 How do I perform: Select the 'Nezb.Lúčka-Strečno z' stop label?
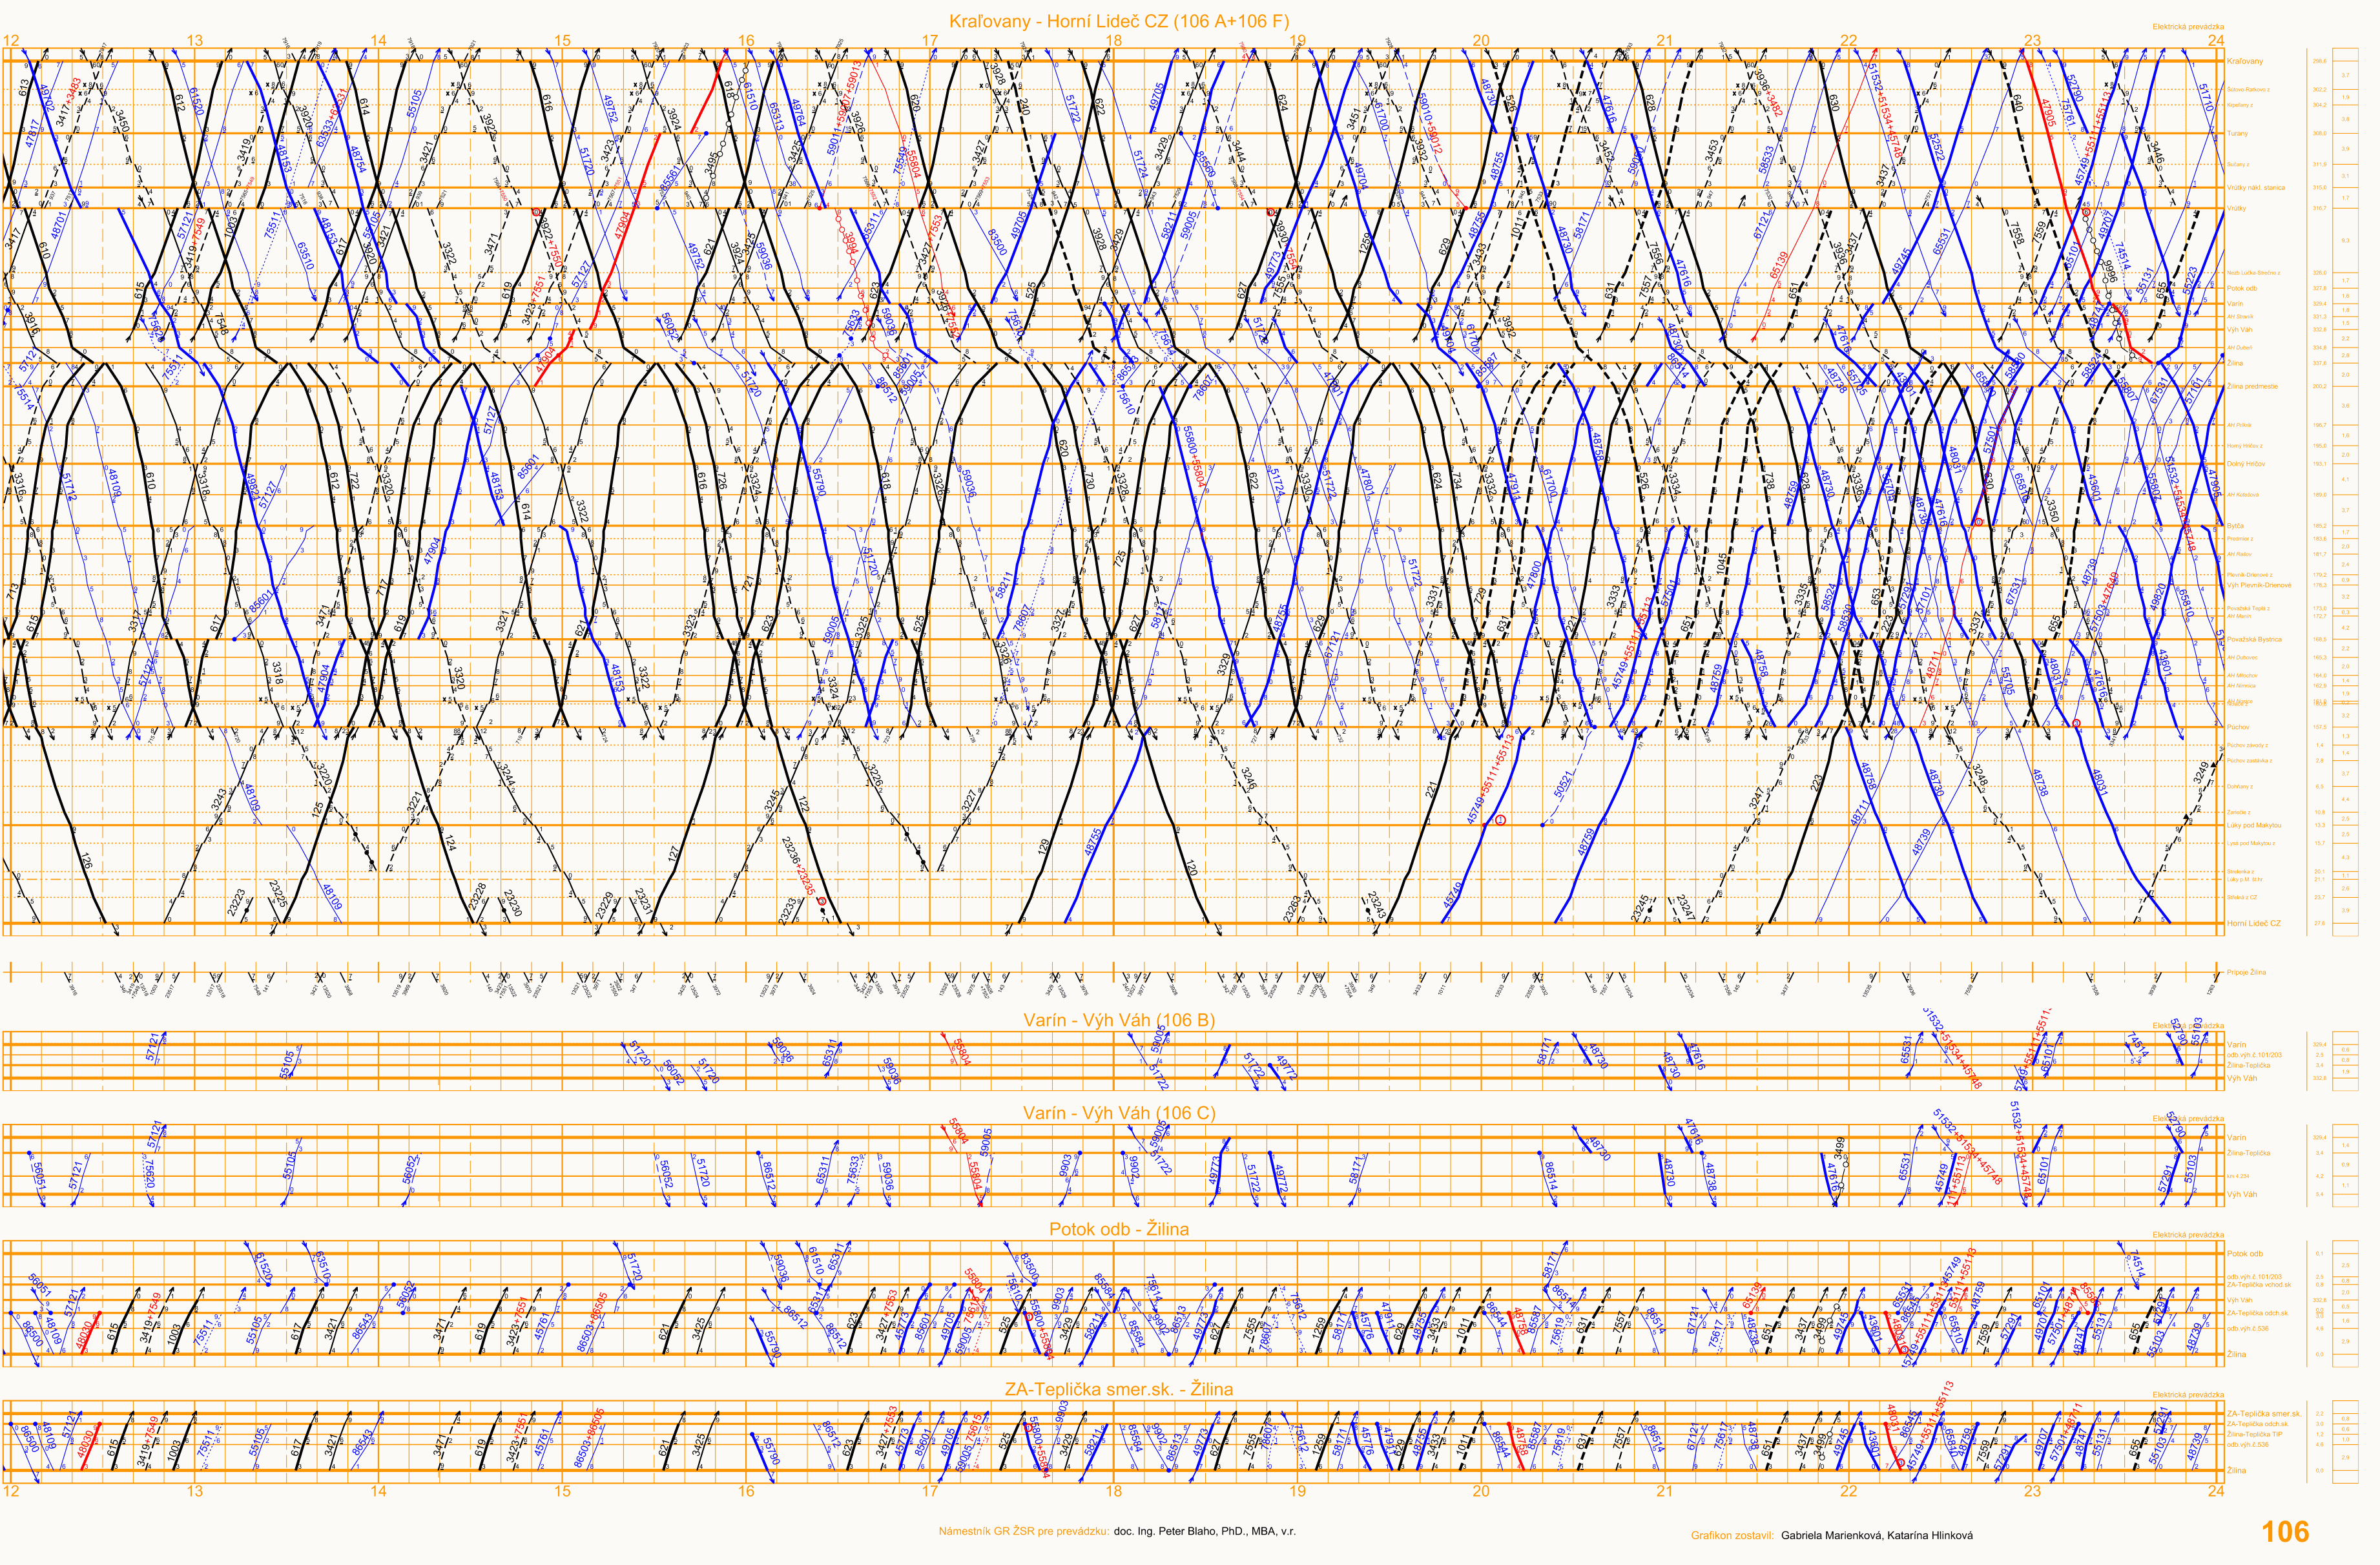(2254, 273)
